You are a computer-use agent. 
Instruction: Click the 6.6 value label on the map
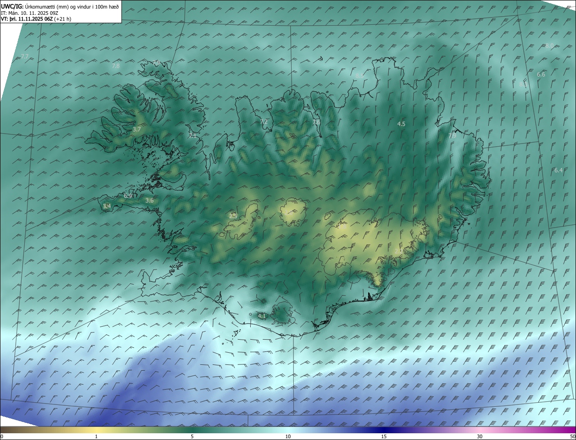click(541, 74)
